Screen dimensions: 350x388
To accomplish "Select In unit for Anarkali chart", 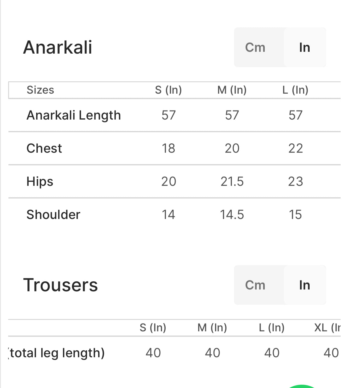I will (305, 47).
